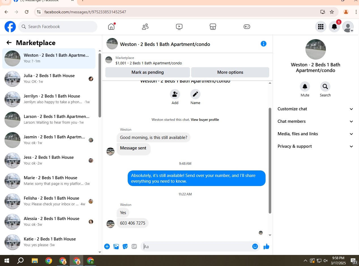Expand Customize chat section
Viewport: 359px width, 266px height.
click(x=315, y=109)
